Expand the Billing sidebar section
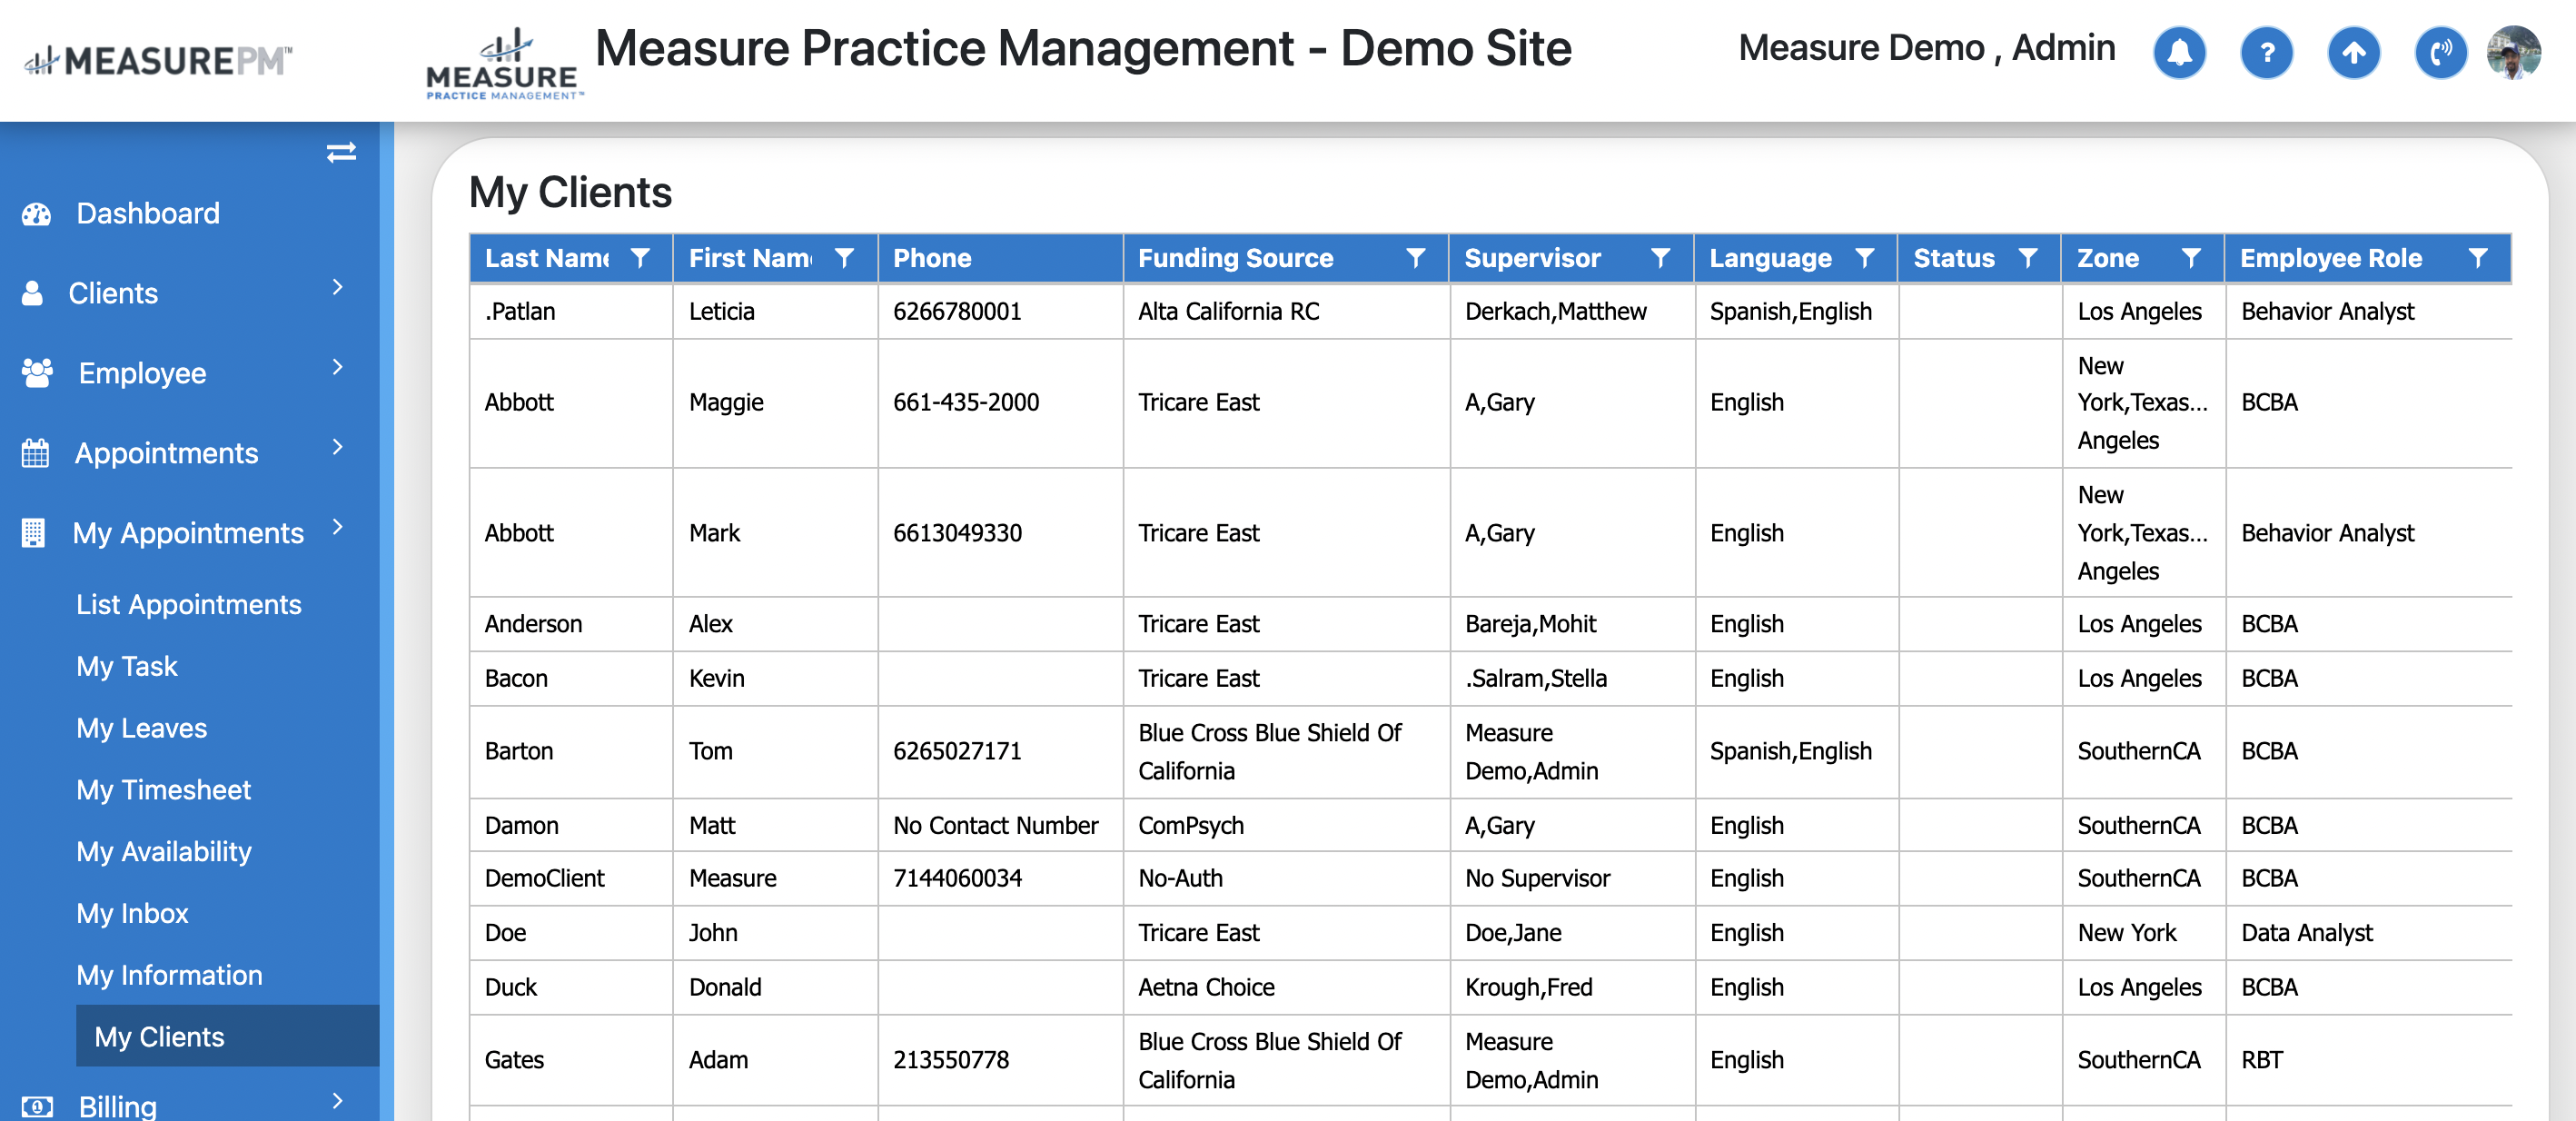 [x=337, y=1101]
